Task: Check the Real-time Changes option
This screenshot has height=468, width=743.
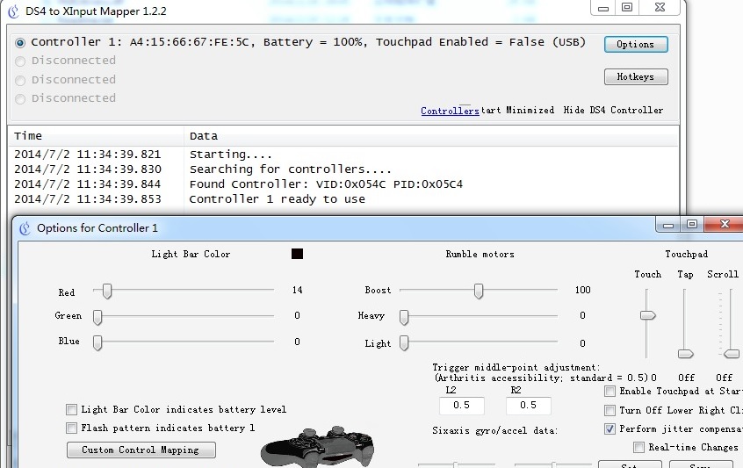Action: [x=638, y=448]
